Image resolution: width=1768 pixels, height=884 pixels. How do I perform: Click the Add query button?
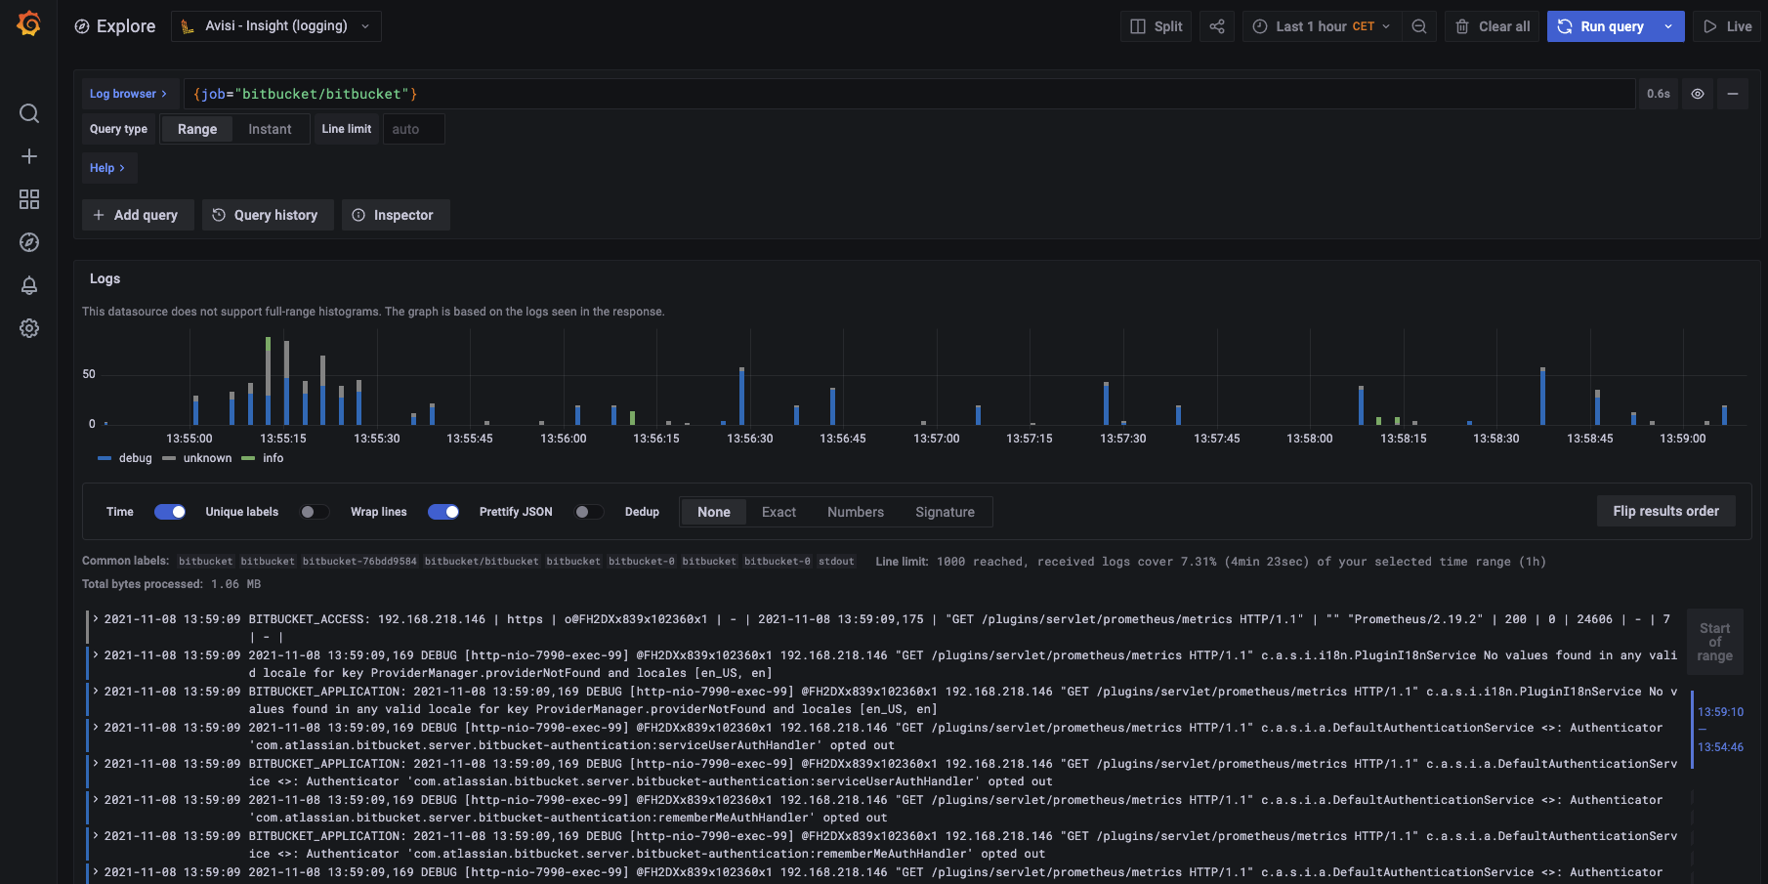136,215
